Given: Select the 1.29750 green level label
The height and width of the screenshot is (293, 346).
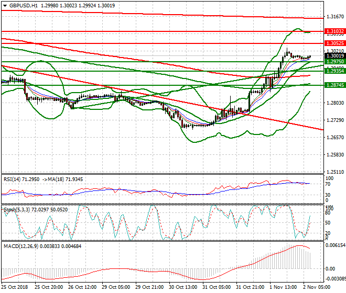Looking at the screenshot, I should pos(335,62).
